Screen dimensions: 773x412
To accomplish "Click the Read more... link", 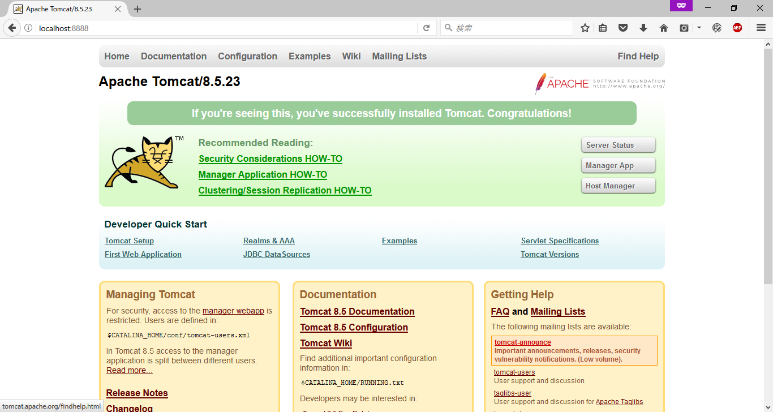I will click(130, 370).
